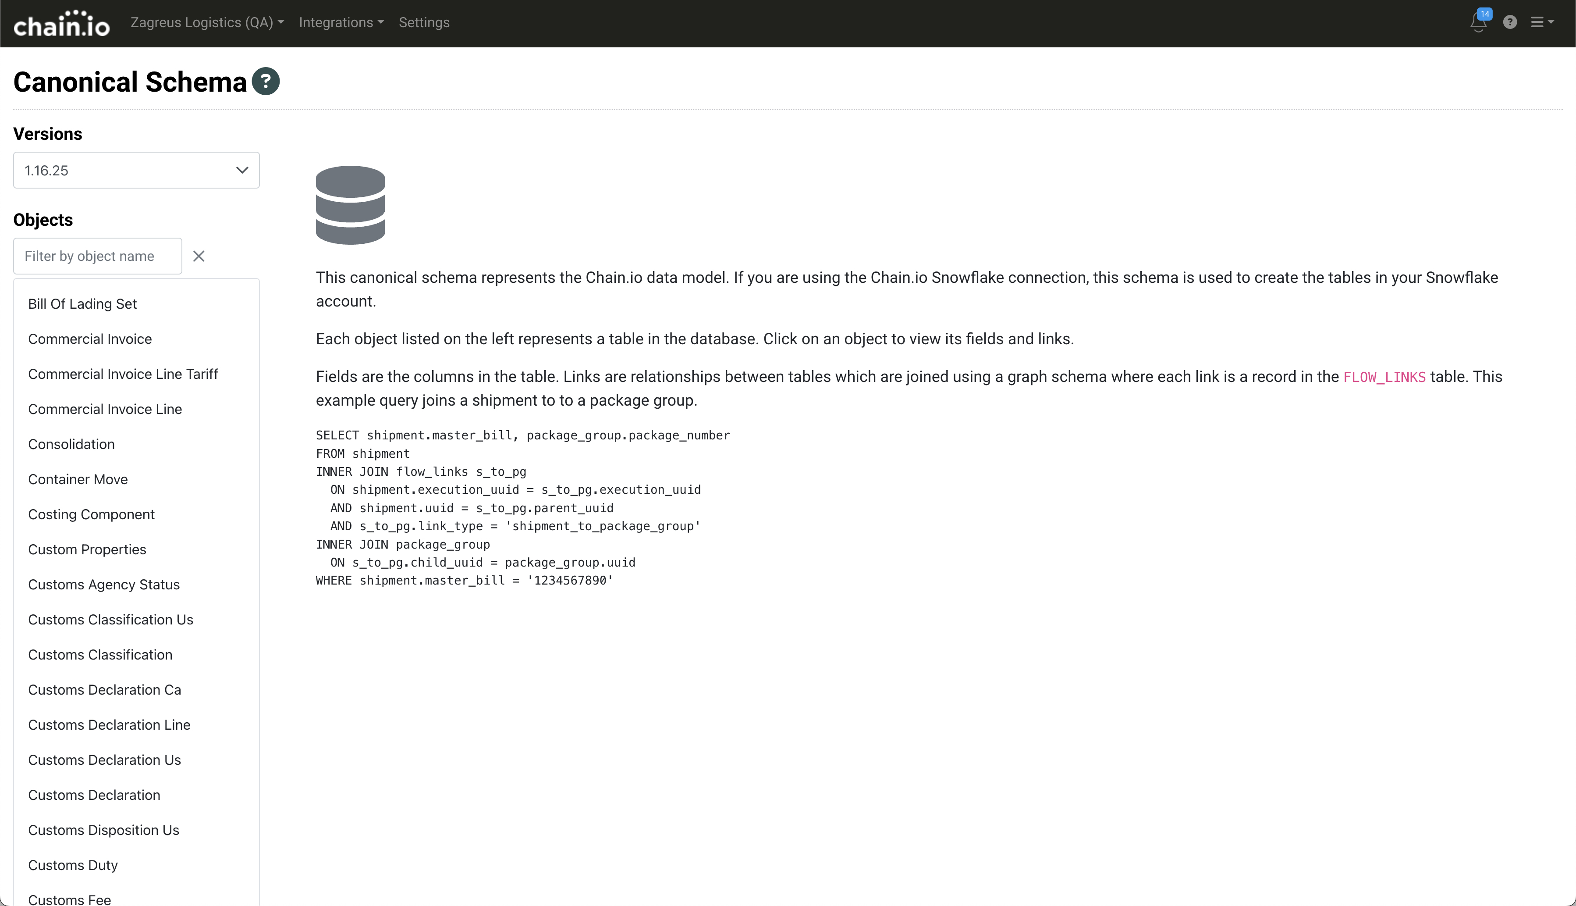Click the help icon in navbar
Screen dimensions: 1576x906
(1509, 22)
